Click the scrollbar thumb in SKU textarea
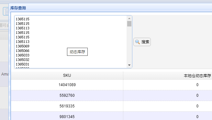Image resolution: width=212 pixels, height=120 pixels. pyautogui.click(x=129, y=24)
